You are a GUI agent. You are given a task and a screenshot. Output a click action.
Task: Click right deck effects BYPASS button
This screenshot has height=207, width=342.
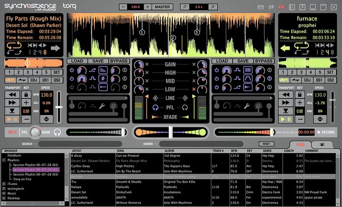pos(263,61)
